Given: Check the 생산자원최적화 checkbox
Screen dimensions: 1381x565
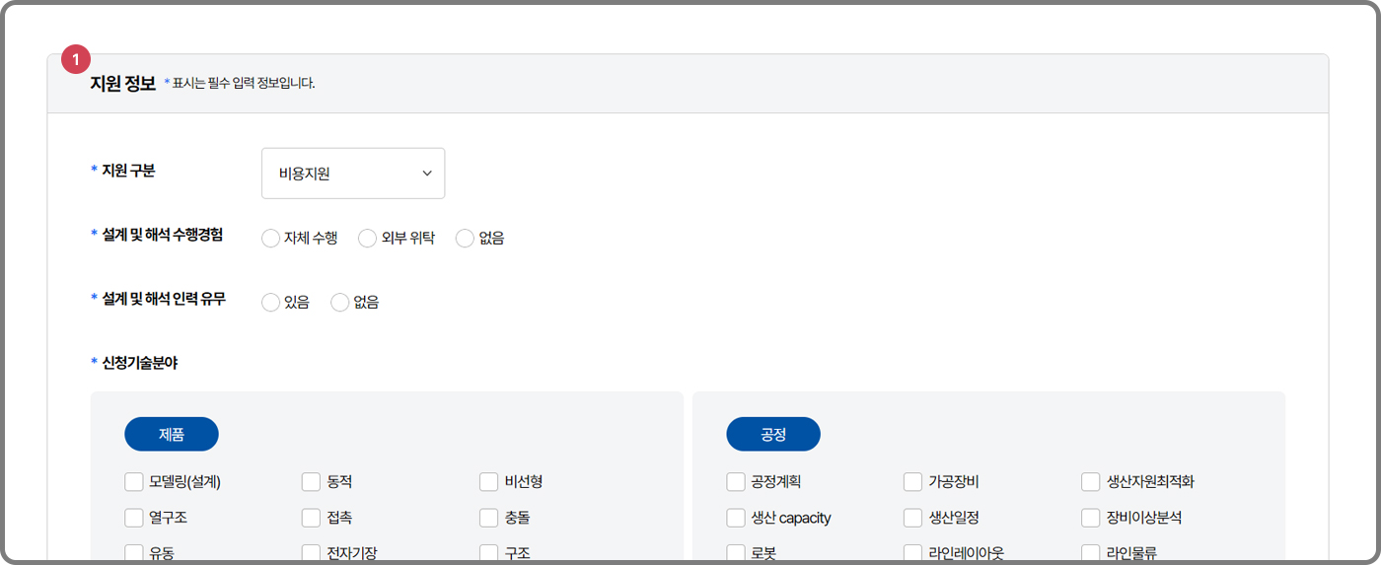Looking at the screenshot, I should coord(1090,482).
